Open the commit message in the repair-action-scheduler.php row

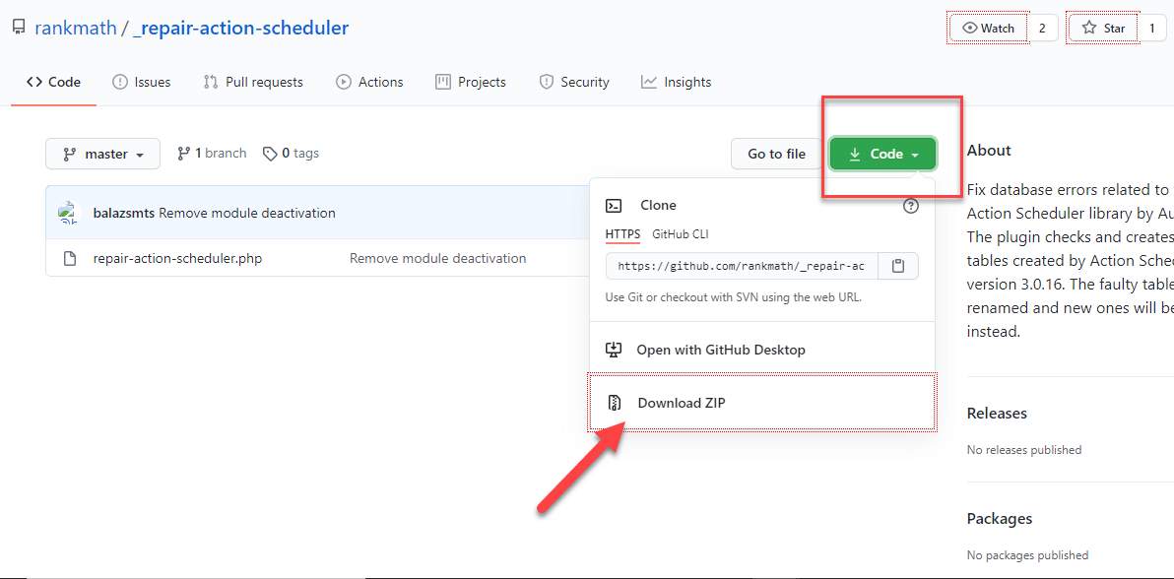(438, 259)
